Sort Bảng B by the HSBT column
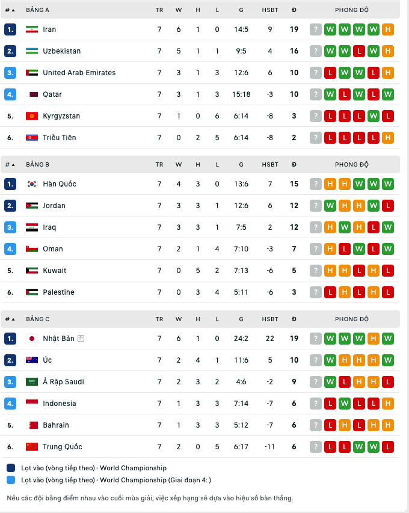This screenshot has height=513, width=409. coord(270,165)
